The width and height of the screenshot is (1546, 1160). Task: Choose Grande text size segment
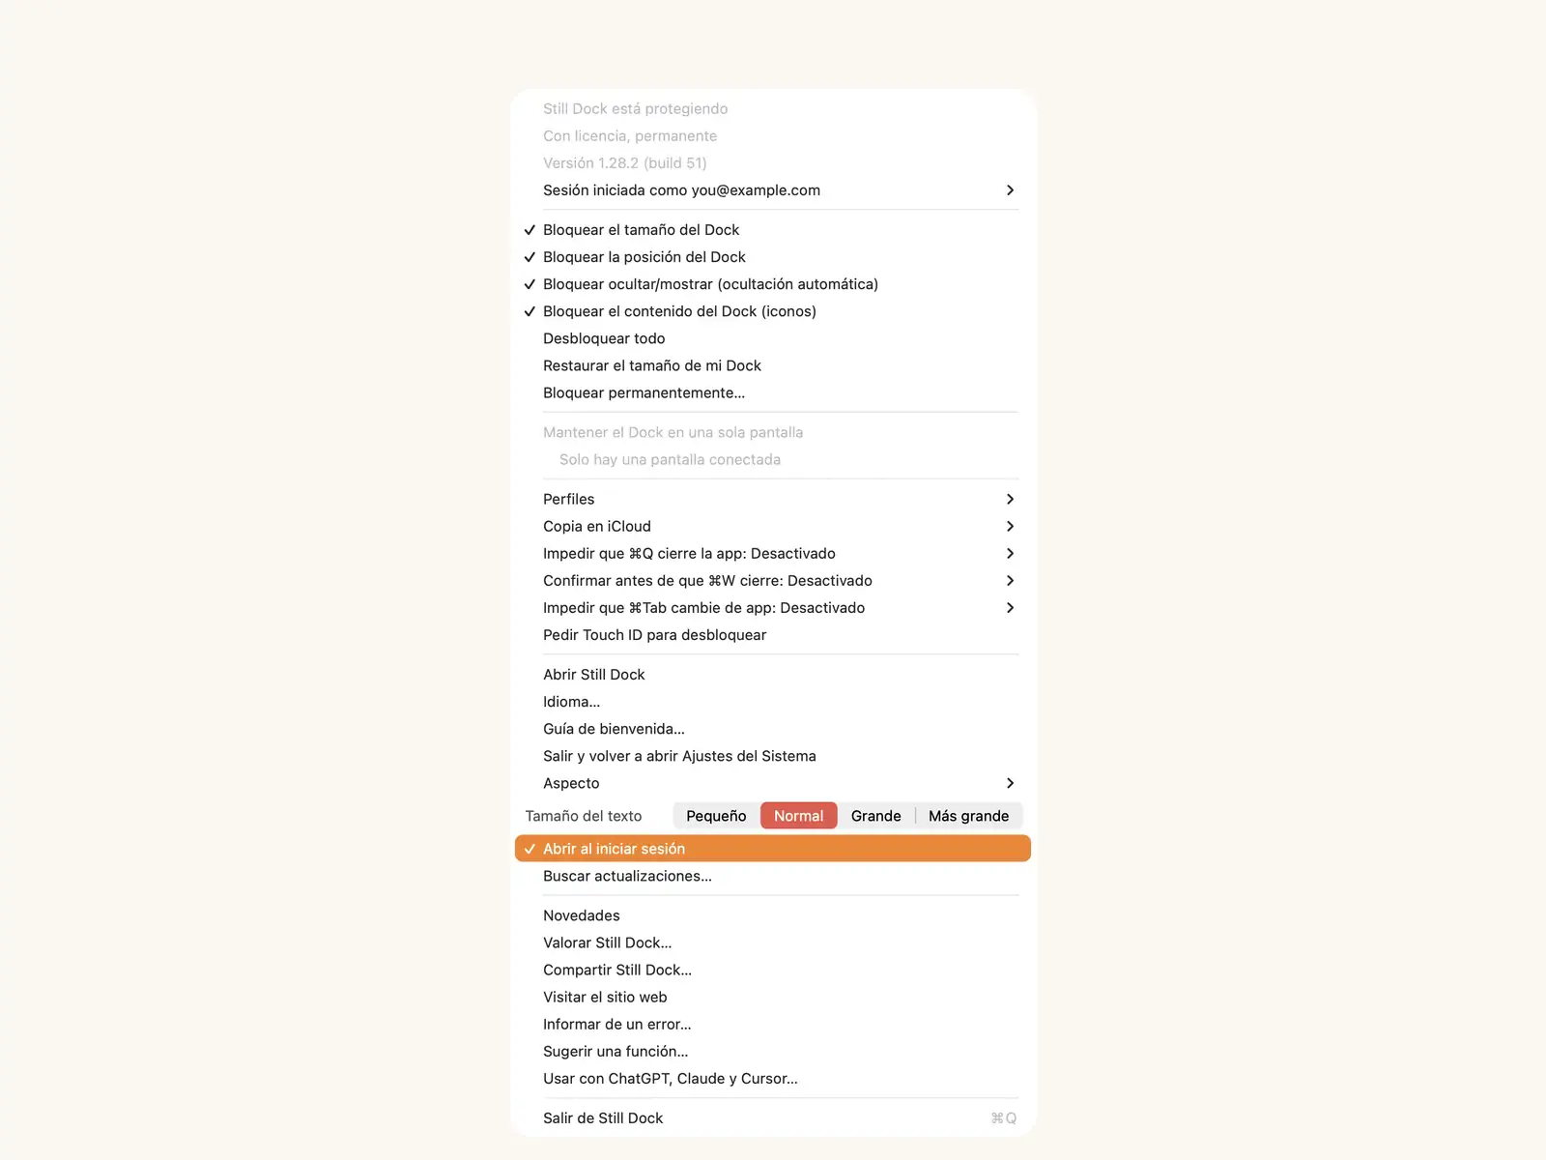point(876,816)
